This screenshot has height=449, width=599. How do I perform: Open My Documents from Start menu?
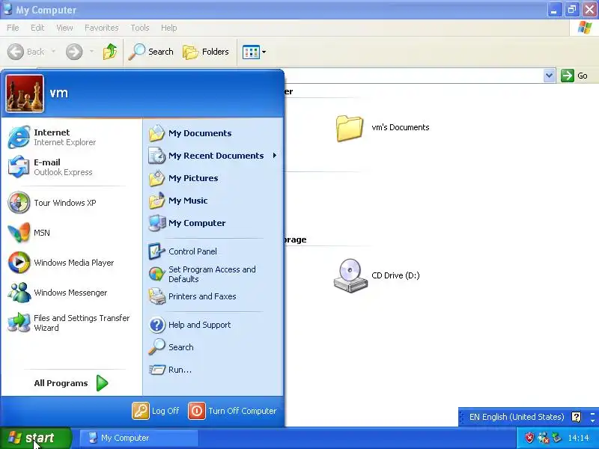pos(213,133)
